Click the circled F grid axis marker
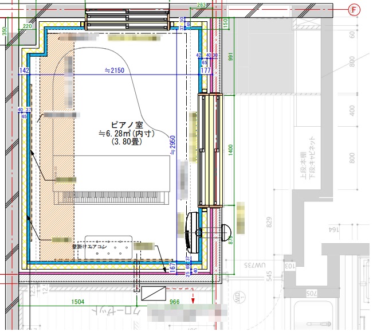The image size is (373, 335). [354, 10]
